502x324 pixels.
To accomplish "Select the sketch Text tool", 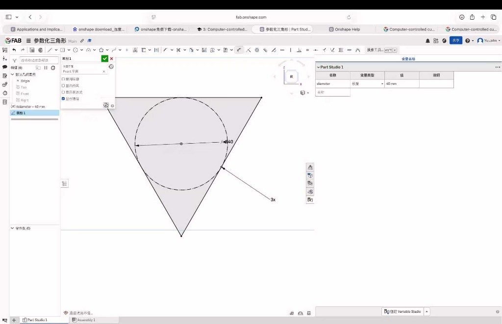I will pyautogui.click(x=135, y=50).
